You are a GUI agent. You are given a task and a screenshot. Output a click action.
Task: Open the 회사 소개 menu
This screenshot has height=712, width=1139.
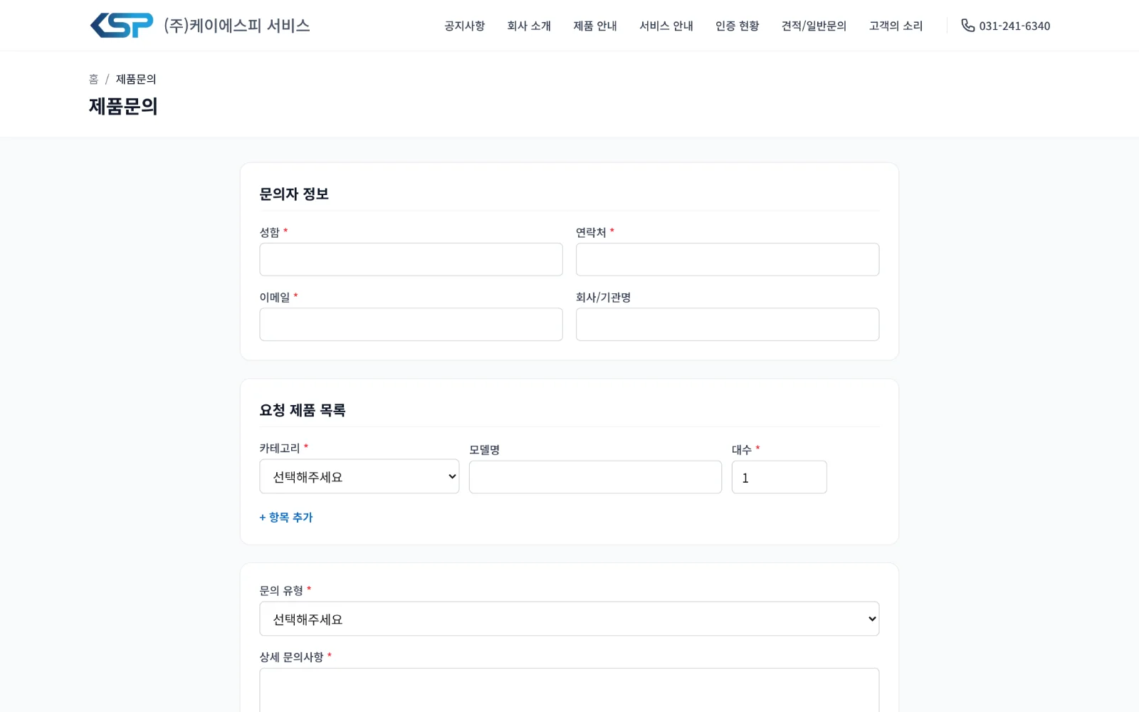tap(529, 26)
